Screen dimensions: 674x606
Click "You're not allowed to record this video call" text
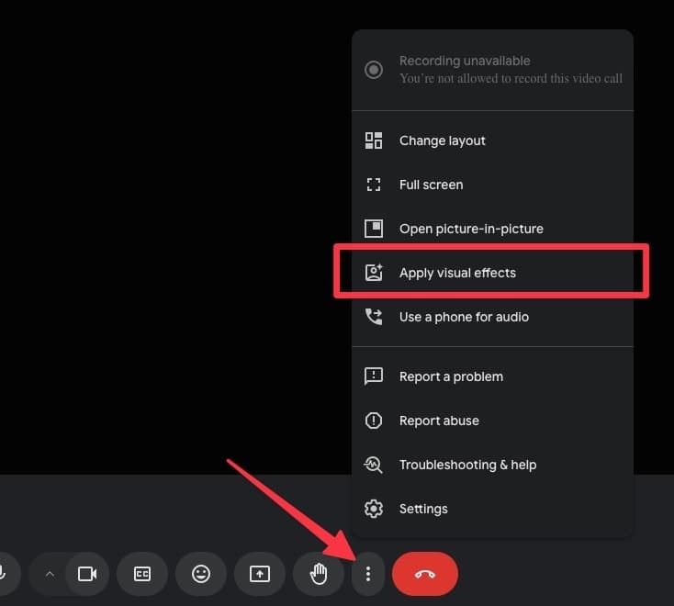pyautogui.click(x=511, y=79)
